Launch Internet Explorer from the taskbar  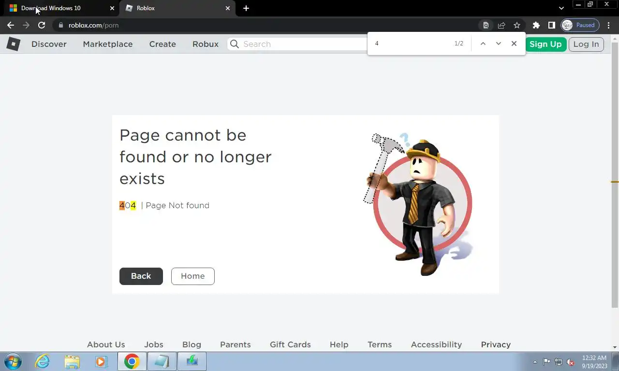pyautogui.click(x=43, y=361)
